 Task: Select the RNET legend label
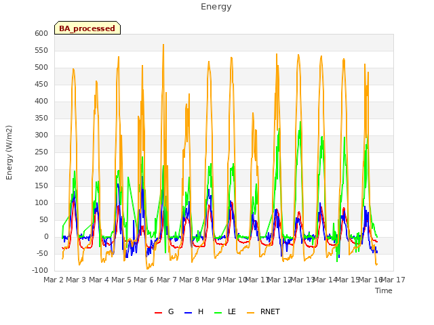click(x=270, y=311)
